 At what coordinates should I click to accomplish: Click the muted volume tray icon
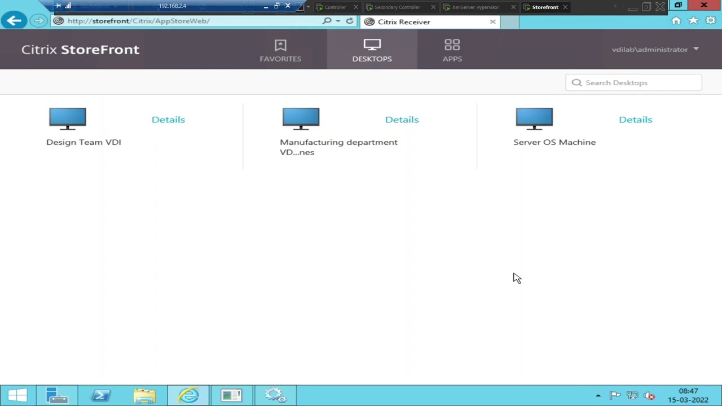coord(649,396)
